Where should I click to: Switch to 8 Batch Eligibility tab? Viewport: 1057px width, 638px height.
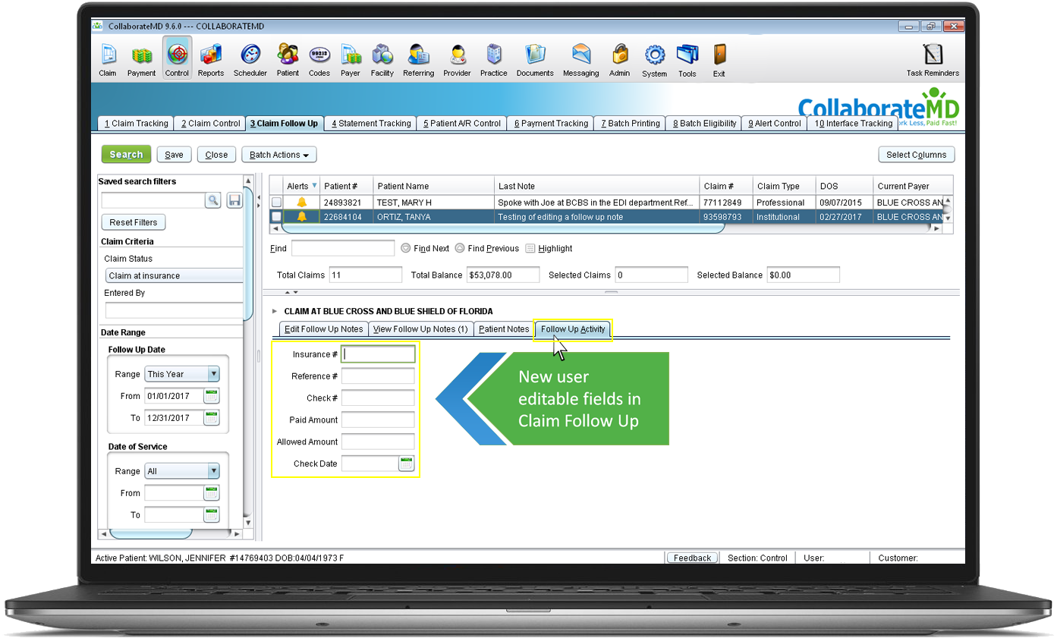point(704,124)
